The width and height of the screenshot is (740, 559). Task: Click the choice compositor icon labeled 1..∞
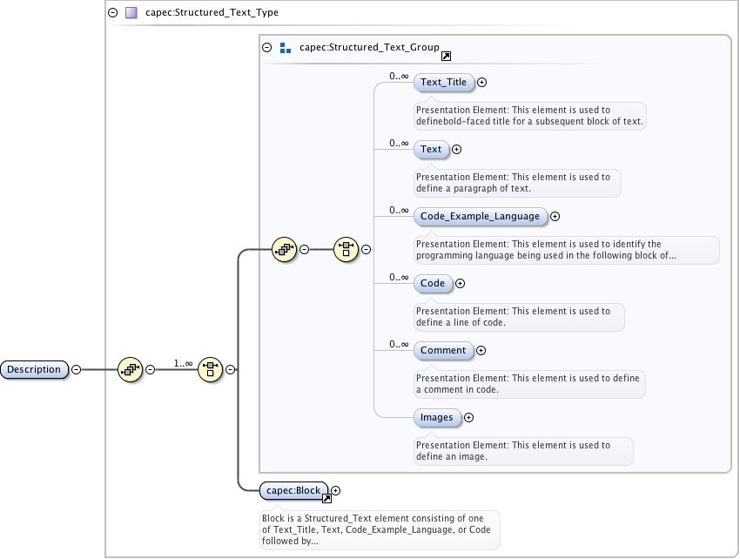(210, 369)
